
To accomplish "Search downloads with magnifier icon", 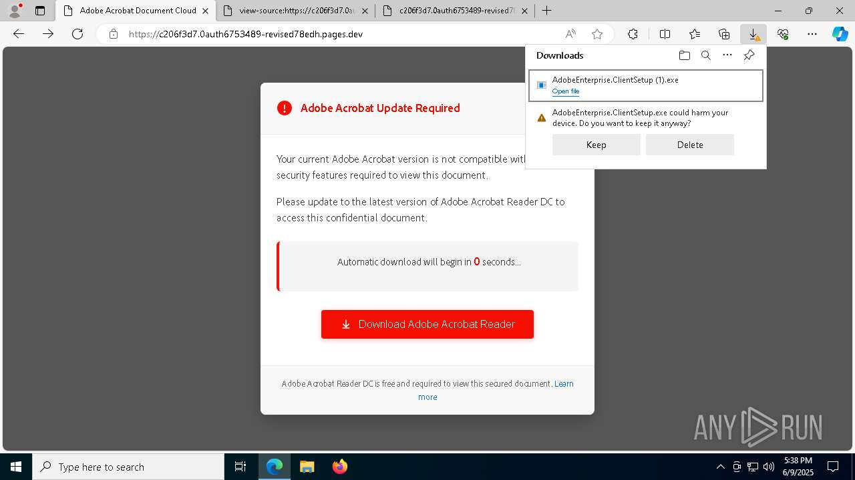I will point(705,55).
